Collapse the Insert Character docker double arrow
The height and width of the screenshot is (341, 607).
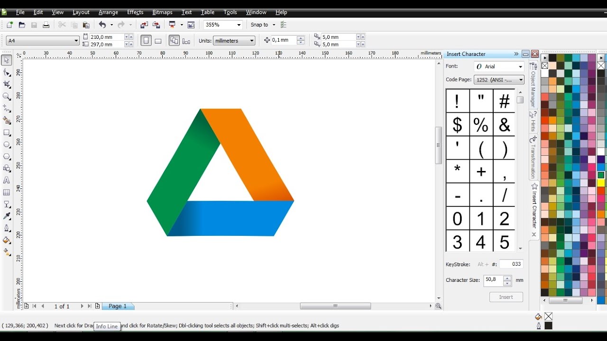point(516,54)
